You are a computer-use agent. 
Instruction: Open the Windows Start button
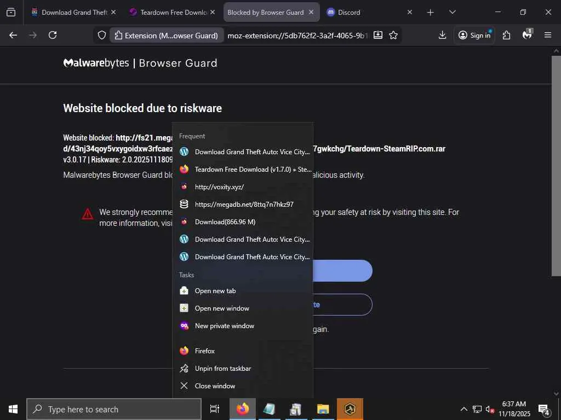click(13, 409)
